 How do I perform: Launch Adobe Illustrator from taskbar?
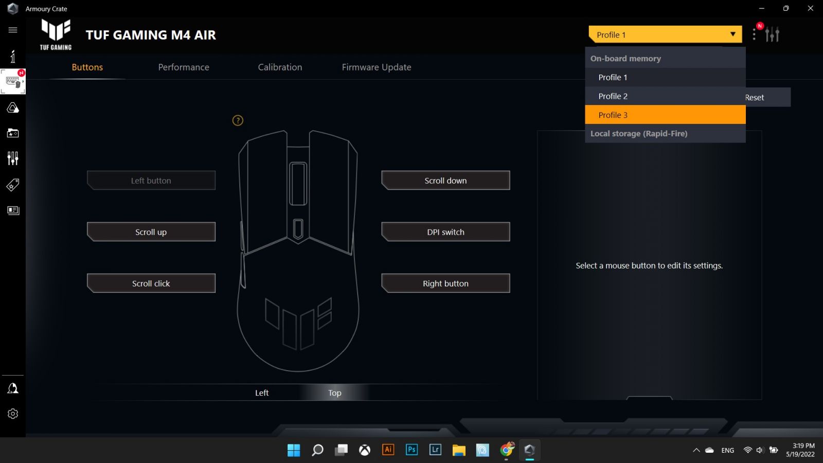pyautogui.click(x=388, y=450)
